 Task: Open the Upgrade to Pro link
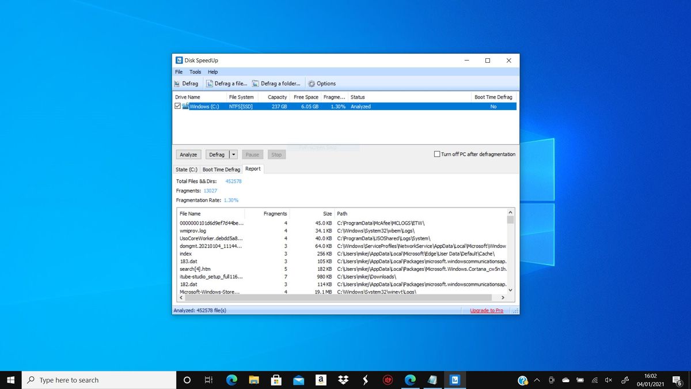(487, 310)
